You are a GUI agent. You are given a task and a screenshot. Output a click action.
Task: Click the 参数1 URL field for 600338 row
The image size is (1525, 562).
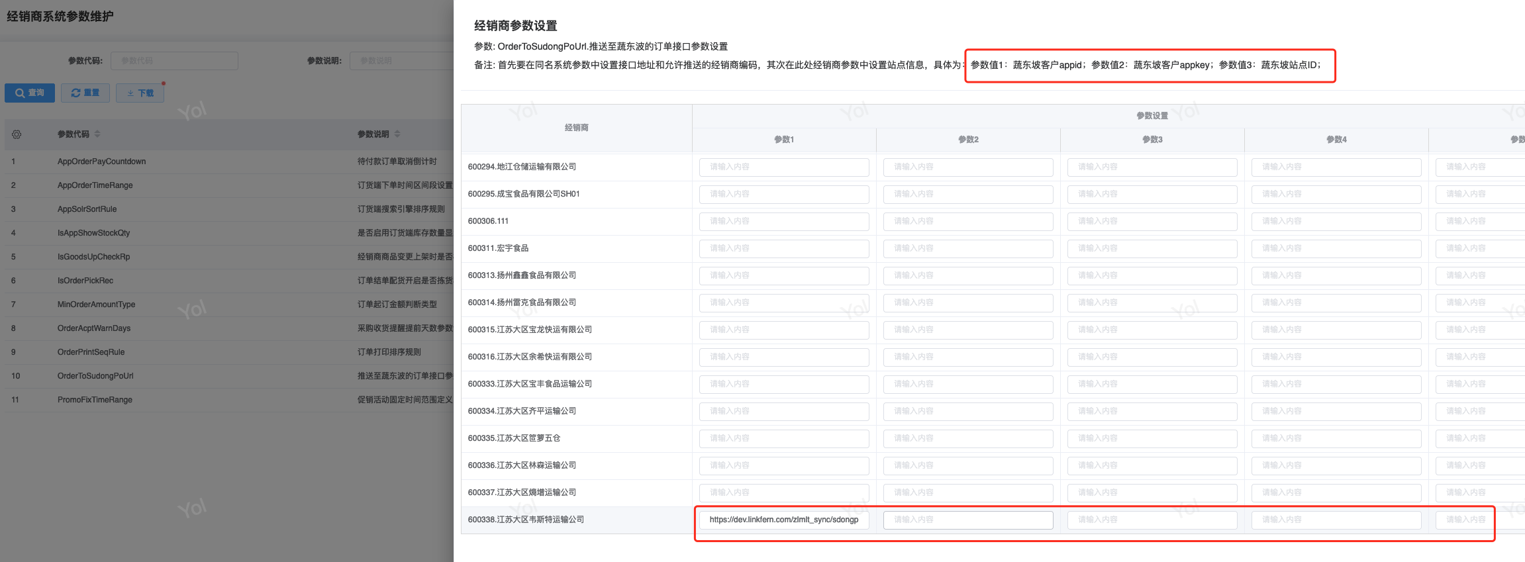(x=784, y=520)
